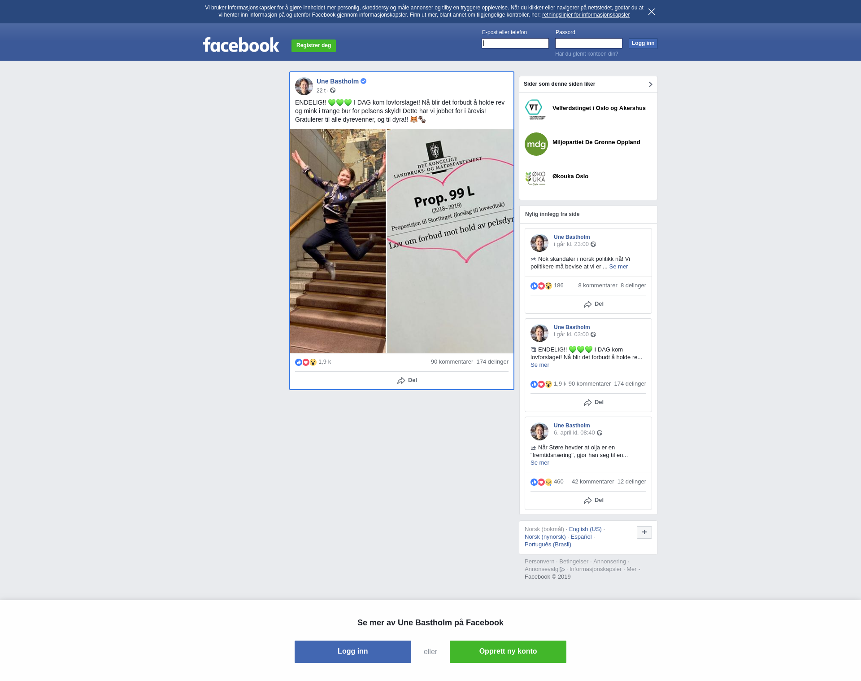The image size is (861, 681).
Task: Click love reaction icon on sidebar ENDELIG post
Action: pyautogui.click(x=541, y=384)
